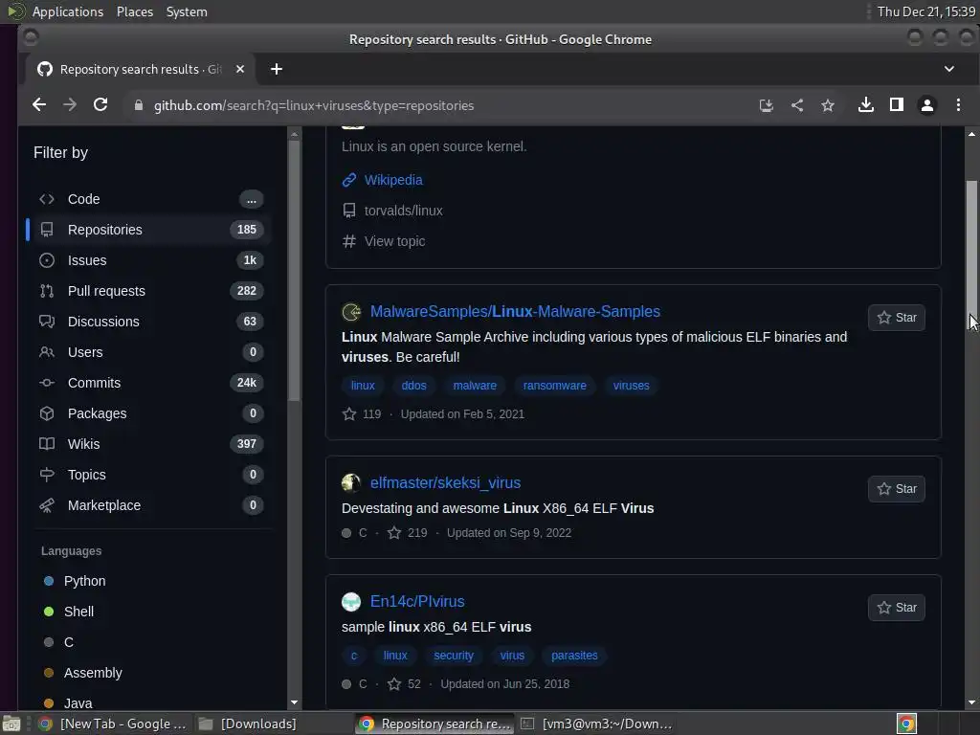Viewport: 980px width, 735px height.
Task: Star the En14c/Plvirus repository
Action: pyautogui.click(x=896, y=608)
